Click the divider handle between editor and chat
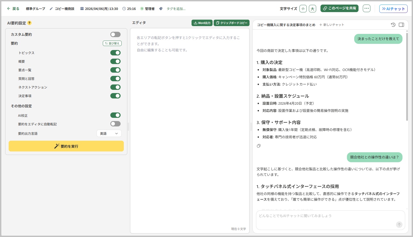Image resolution: width=413 pixels, height=237 pixels. pos(251,127)
